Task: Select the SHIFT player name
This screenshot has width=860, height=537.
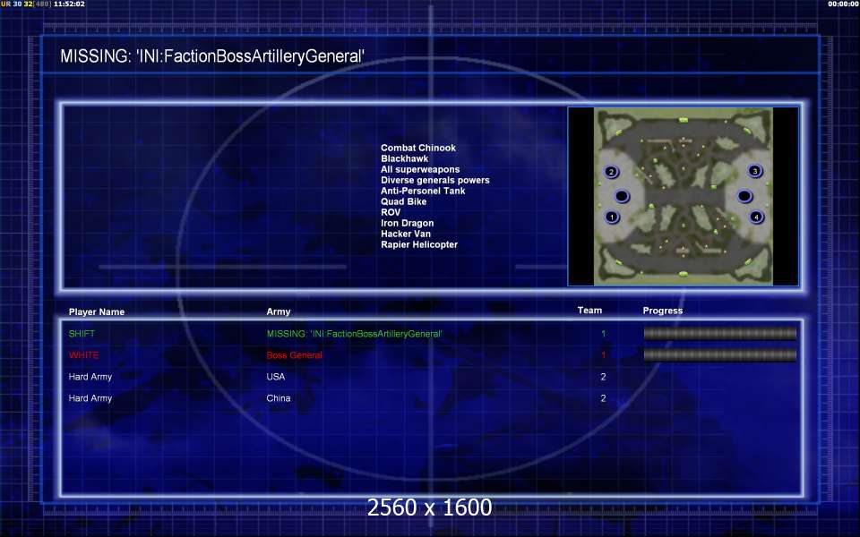Action: tap(82, 334)
